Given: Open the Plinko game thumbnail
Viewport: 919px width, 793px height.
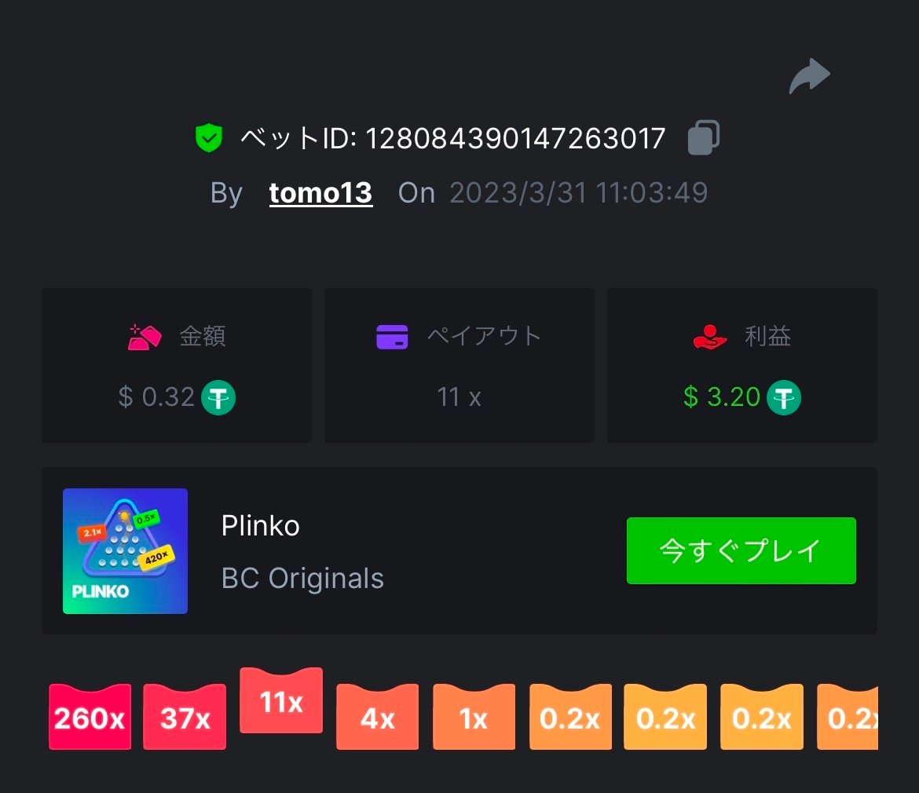Looking at the screenshot, I should 126,551.
